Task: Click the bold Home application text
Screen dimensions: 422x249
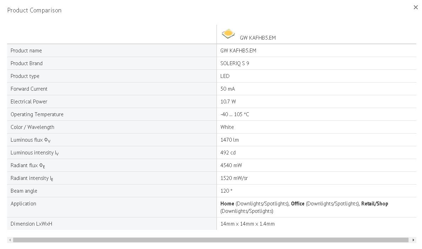Action: pyautogui.click(x=227, y=204)
